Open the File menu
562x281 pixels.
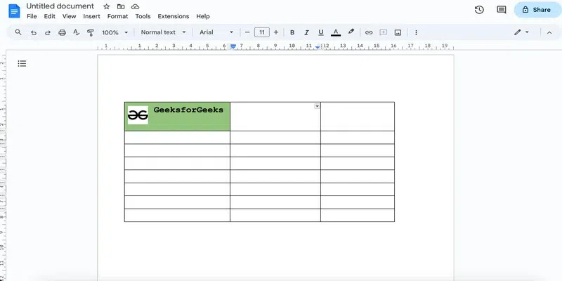tap(32, 16)
